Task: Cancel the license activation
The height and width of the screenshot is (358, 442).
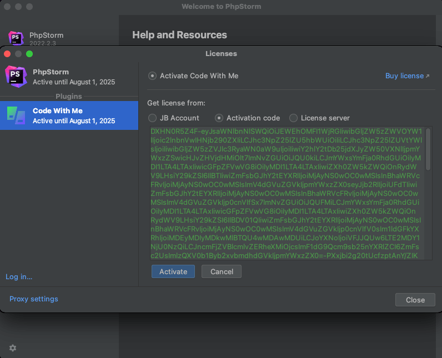Action: tap(222, 271)
